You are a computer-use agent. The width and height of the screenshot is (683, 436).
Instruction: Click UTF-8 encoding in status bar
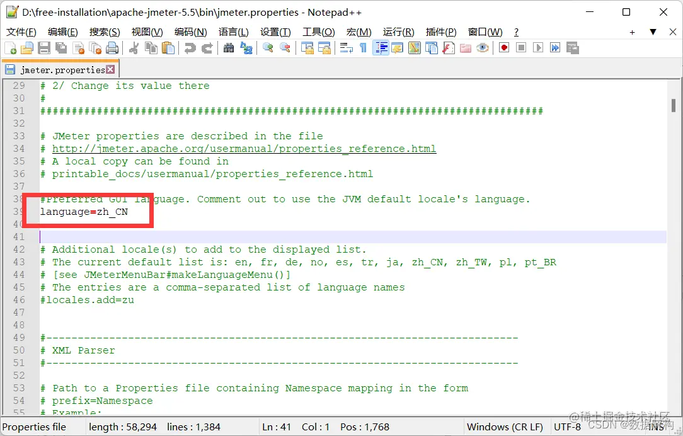567,427
